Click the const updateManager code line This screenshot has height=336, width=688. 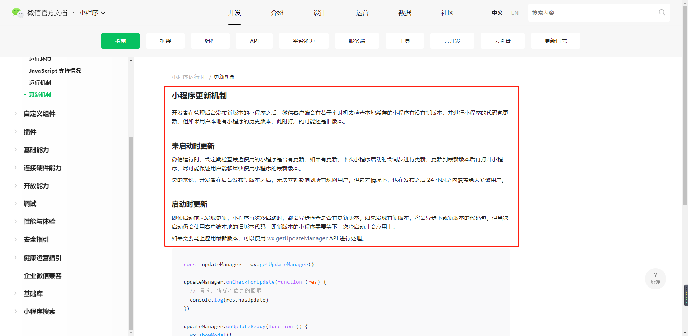pos(249,265)
